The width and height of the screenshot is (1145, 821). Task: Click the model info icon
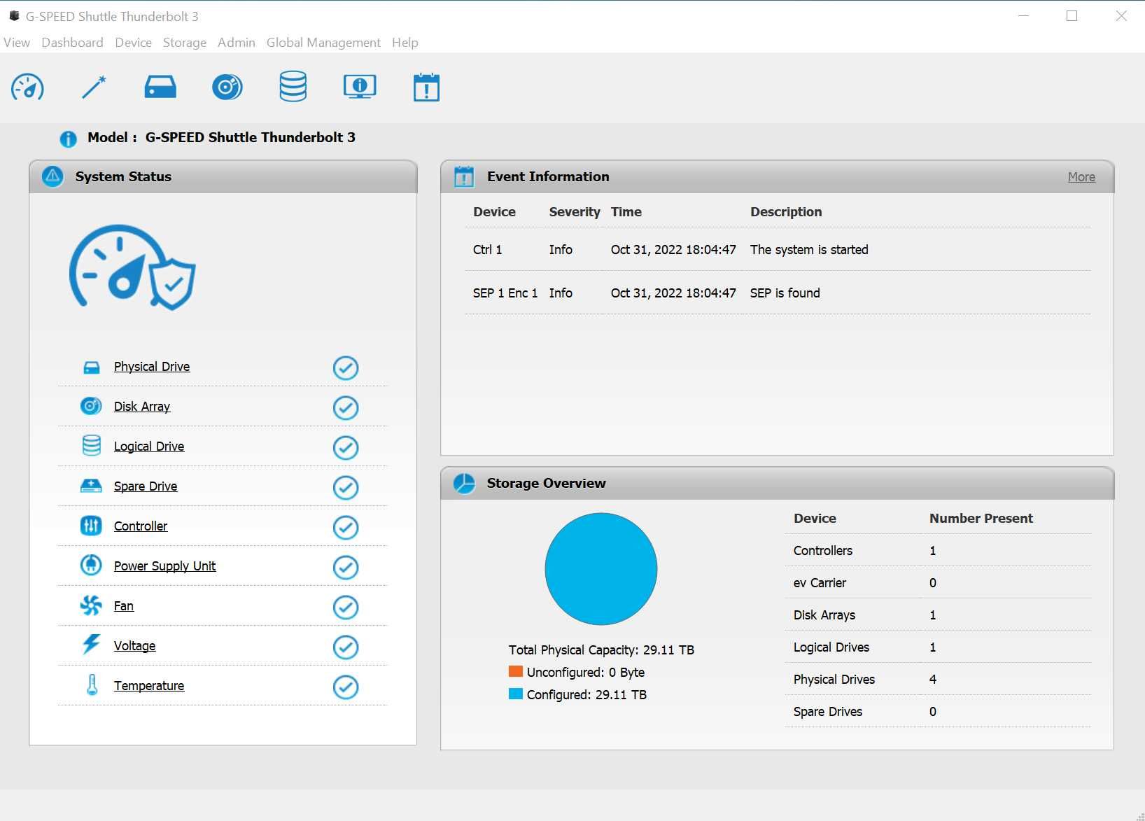68,139
